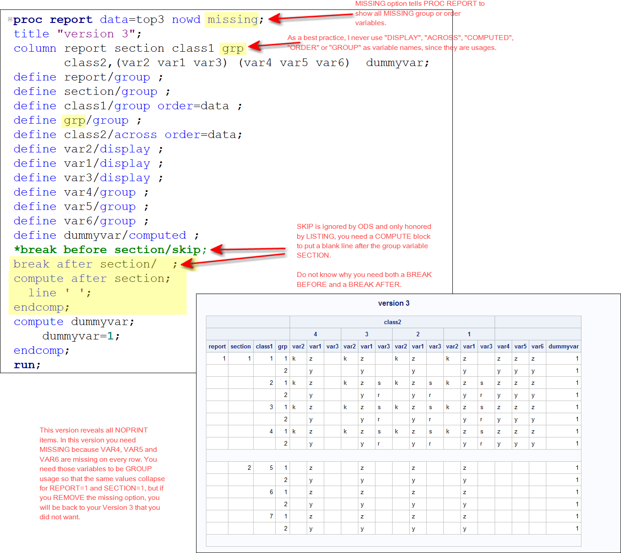621x553 pixels.
Task: Click the break after section statement
Action: tap(95, 264)
